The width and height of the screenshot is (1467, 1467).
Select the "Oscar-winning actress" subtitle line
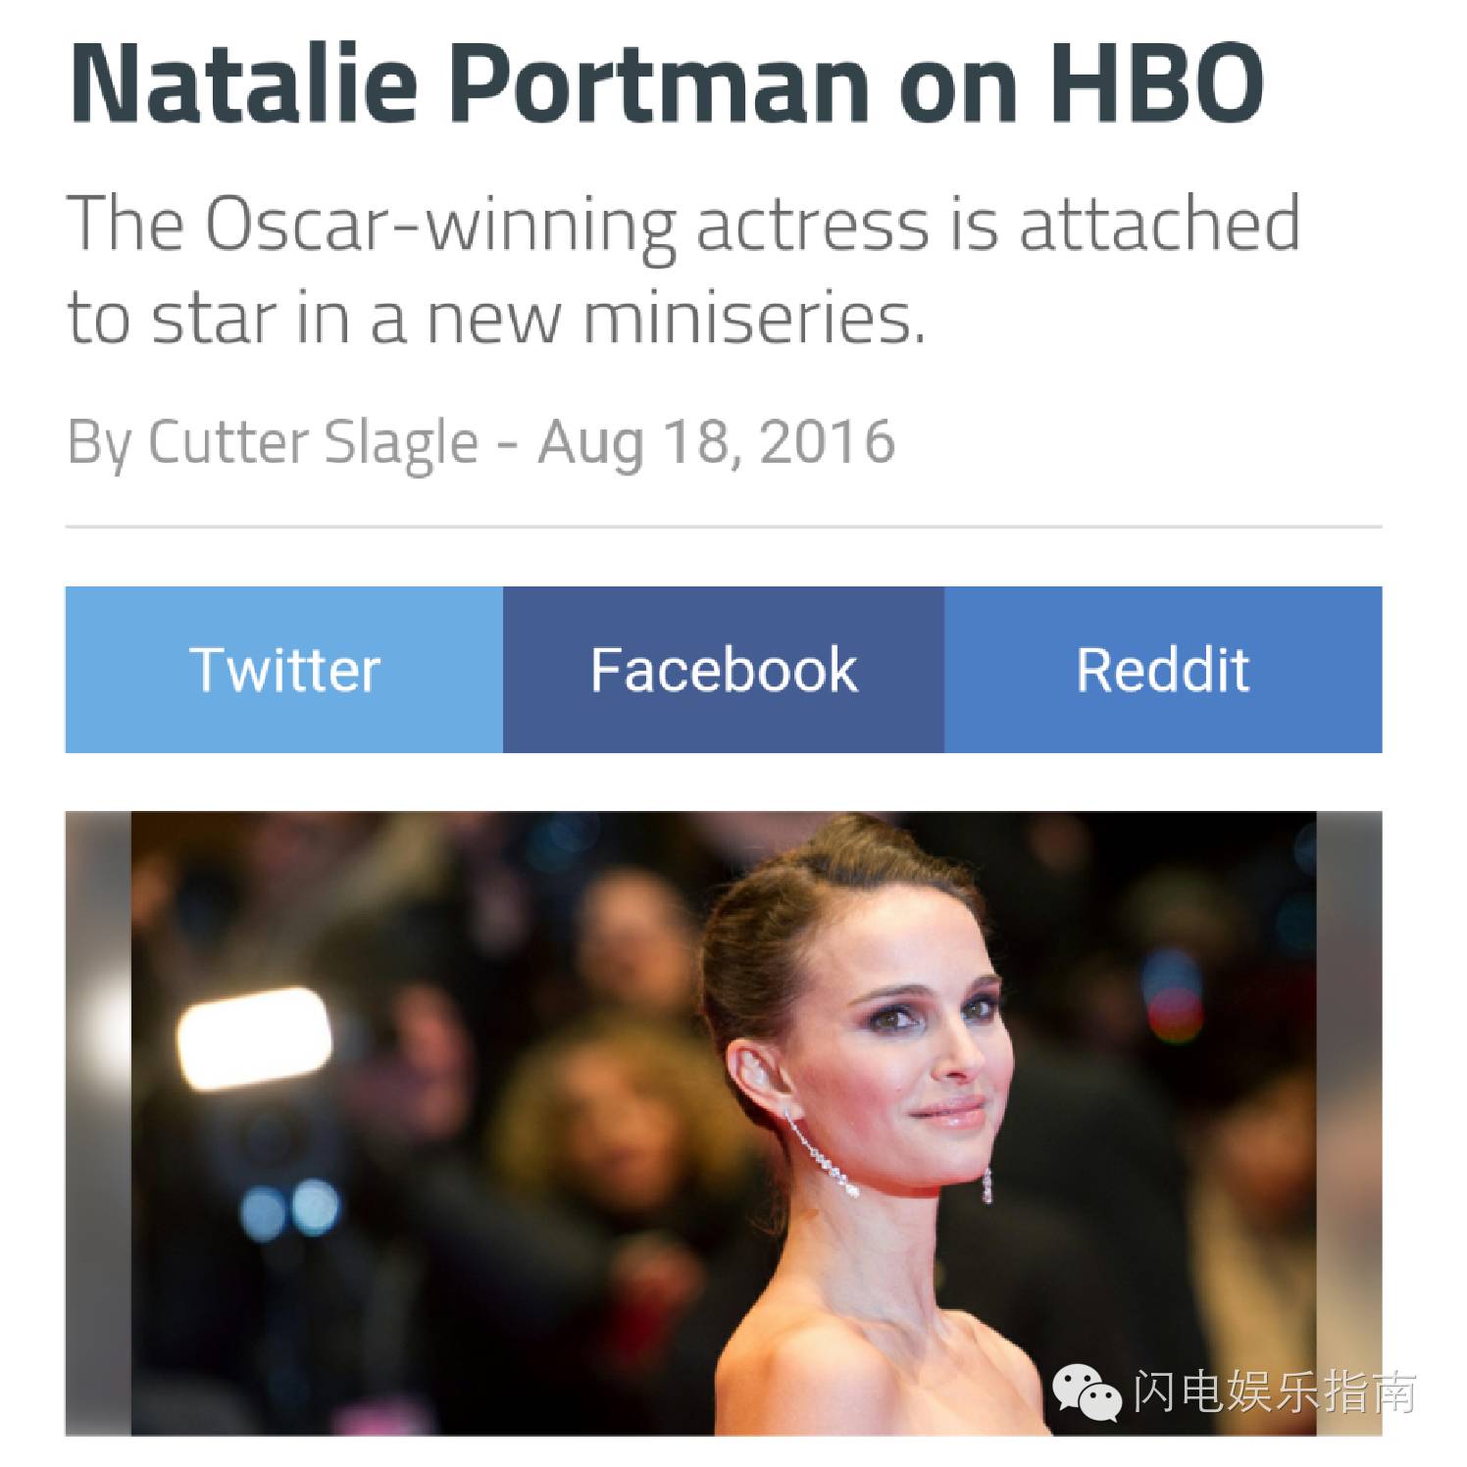click(x=683, y=225)
